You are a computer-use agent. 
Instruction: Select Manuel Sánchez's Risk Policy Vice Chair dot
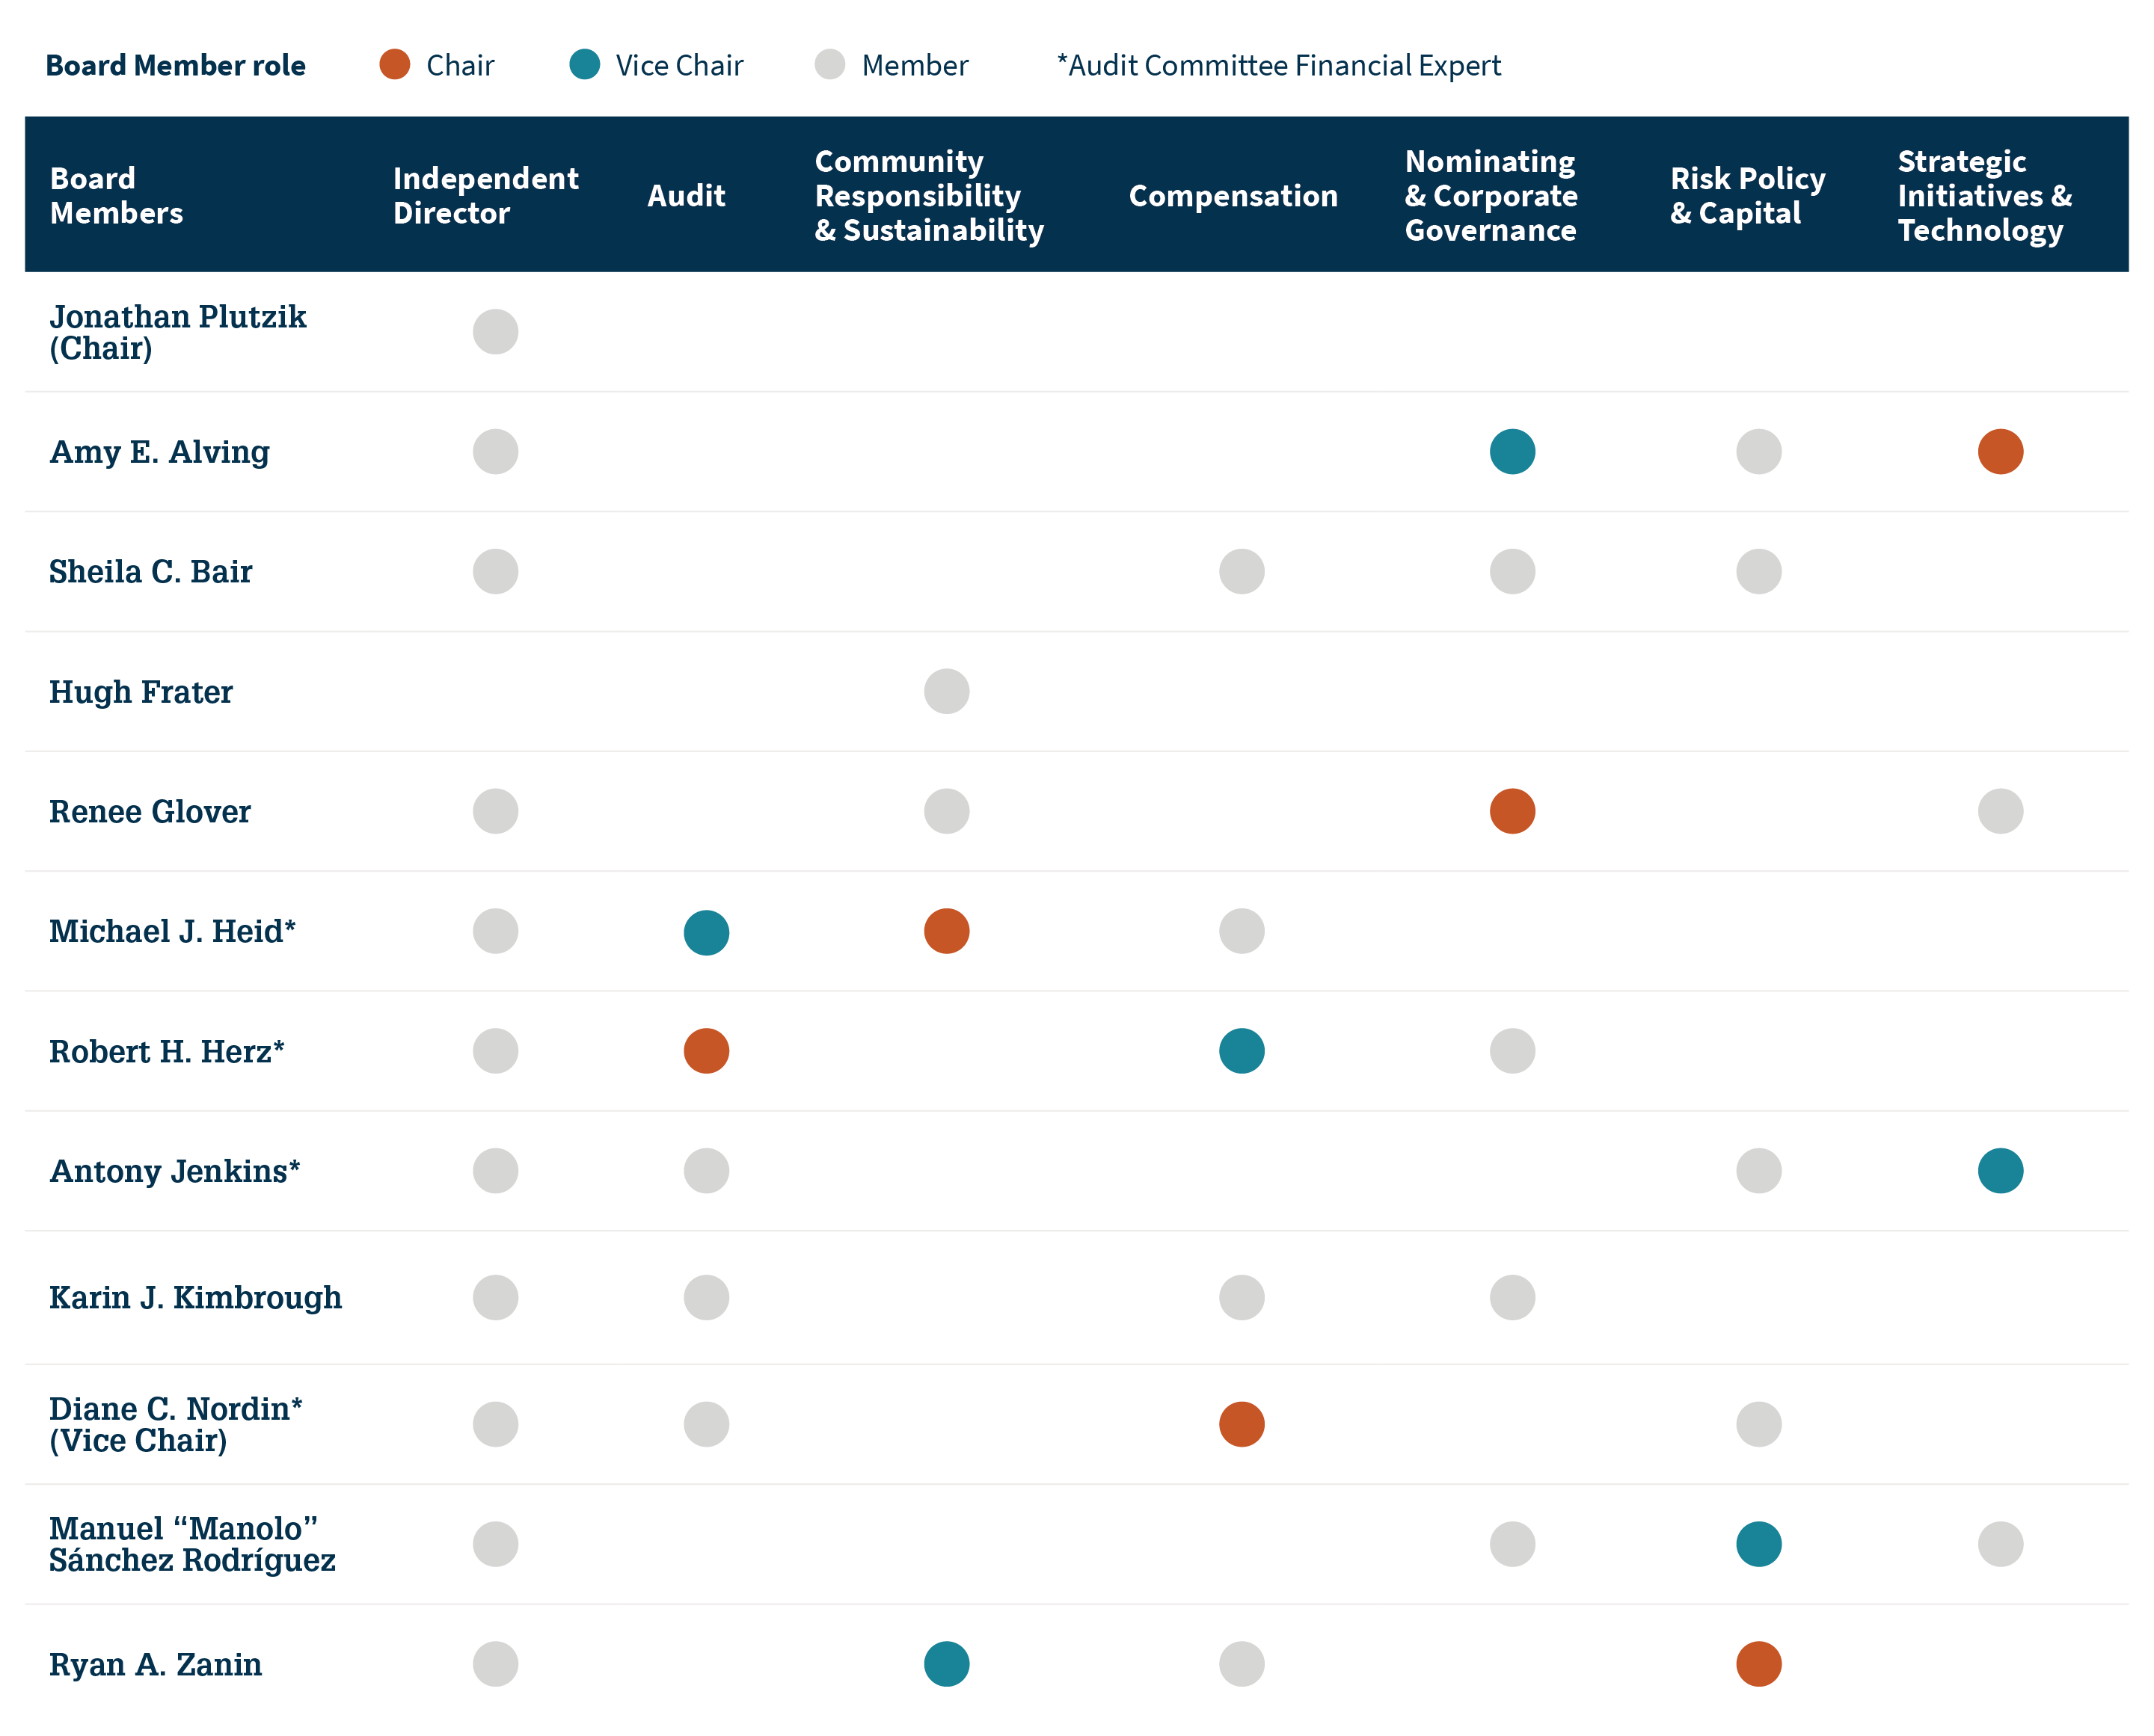point(1759,1543)
